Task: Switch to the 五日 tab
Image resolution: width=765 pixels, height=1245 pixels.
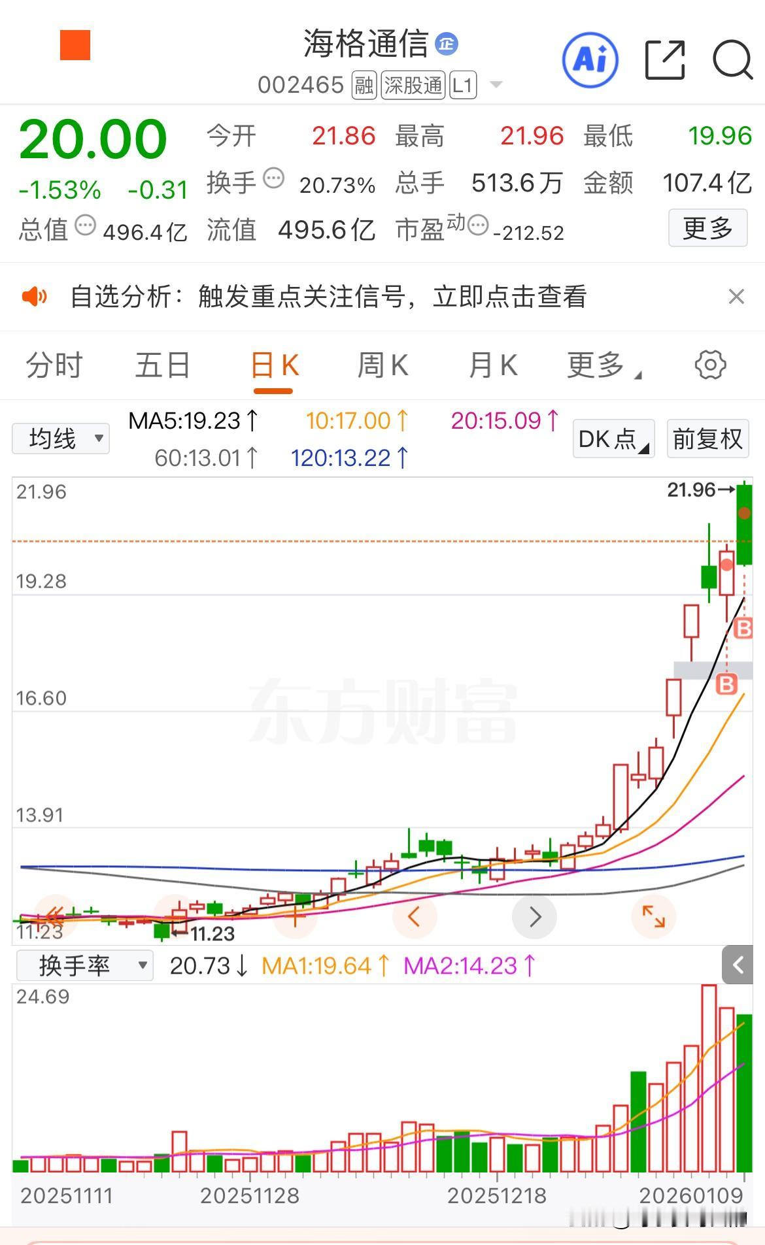Action: coord(163,365)
